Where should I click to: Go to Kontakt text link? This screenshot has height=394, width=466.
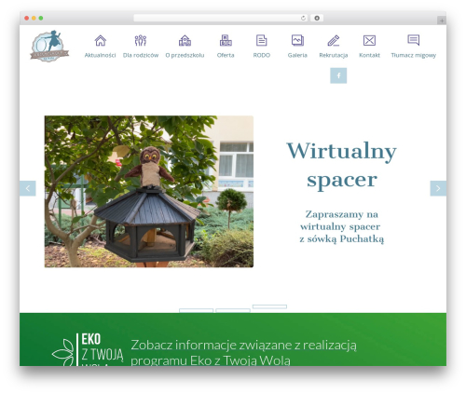tap(369, 55)
